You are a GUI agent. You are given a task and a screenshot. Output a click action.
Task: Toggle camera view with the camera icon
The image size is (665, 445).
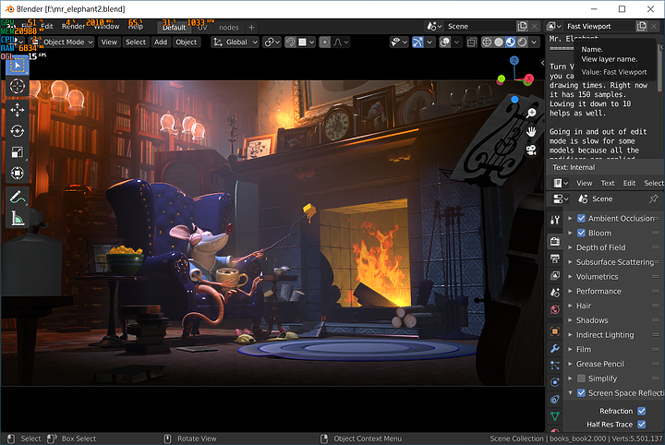pos(531,150)
